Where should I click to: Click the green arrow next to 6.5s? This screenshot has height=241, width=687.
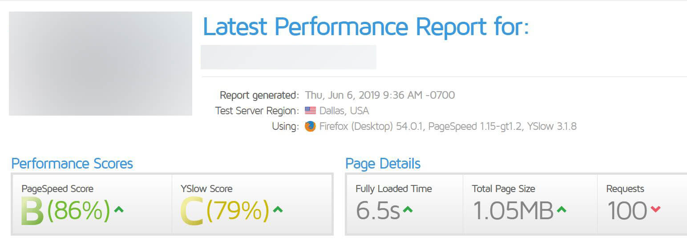click(x=408, y=209)
